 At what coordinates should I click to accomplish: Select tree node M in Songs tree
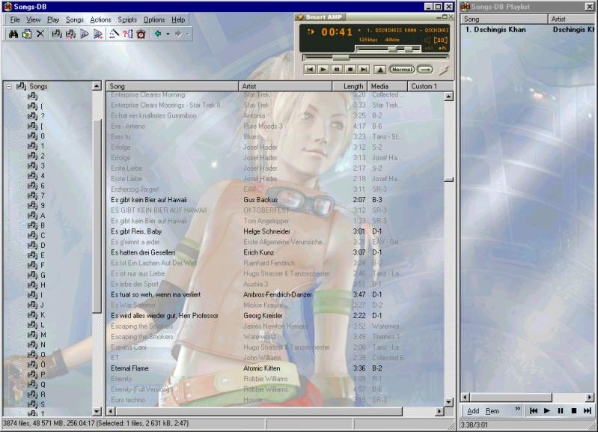pos(37,335)
